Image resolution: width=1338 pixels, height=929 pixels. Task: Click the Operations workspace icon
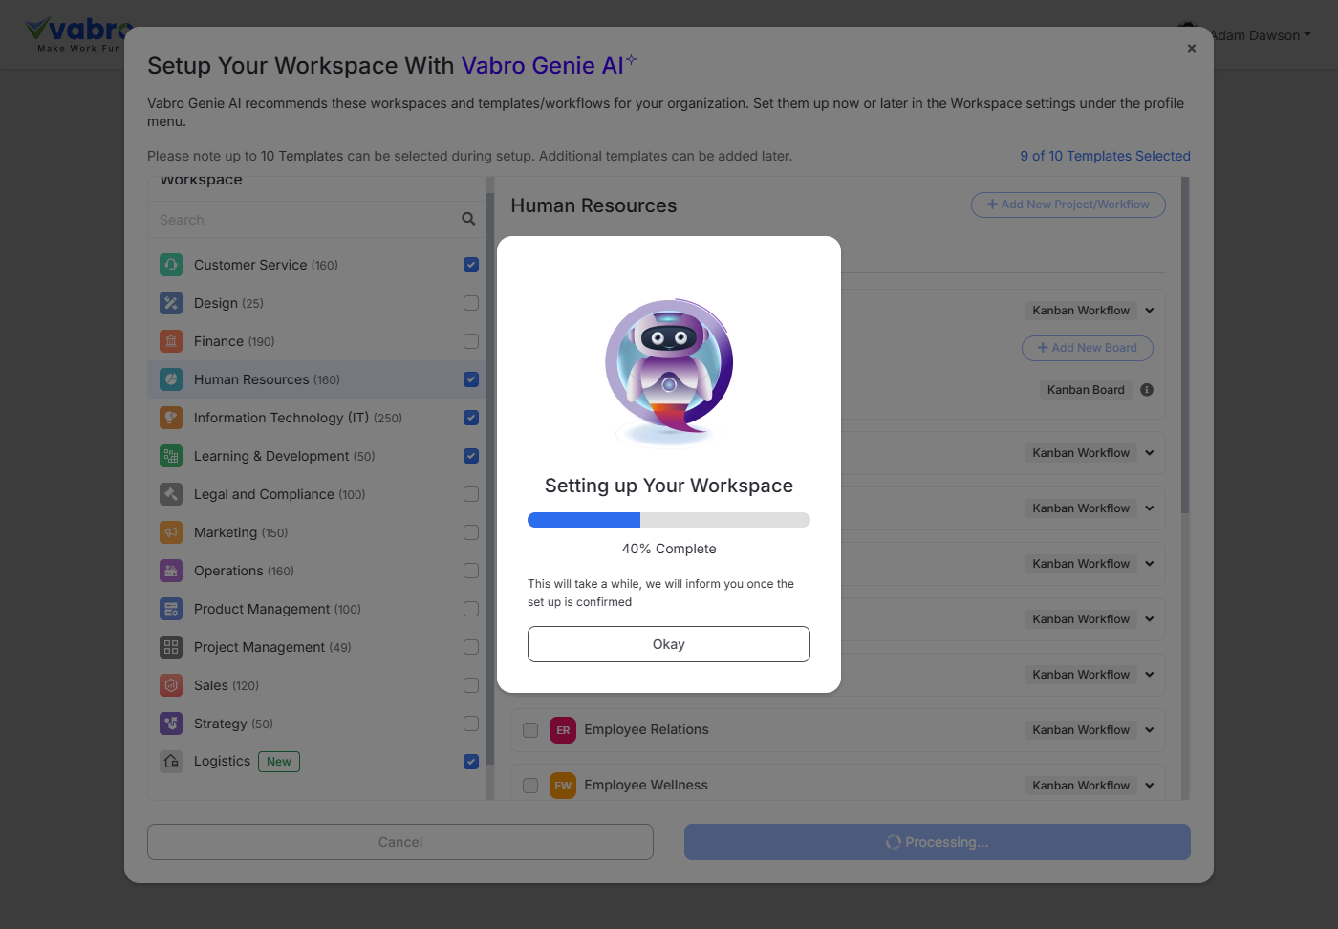pos(171,571)
